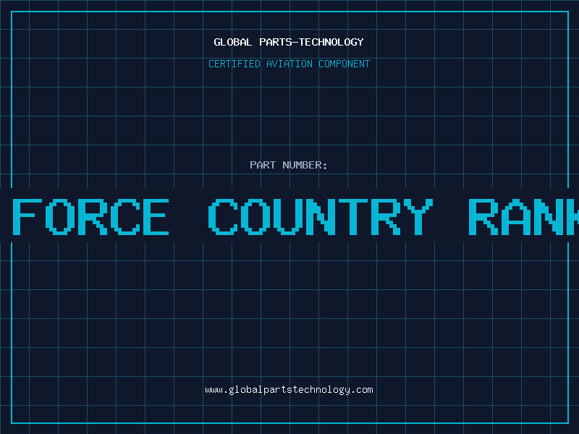Click the letter F in FORCE
The width and height of the screenshot is (579, 434).
[x=28, y=216]
